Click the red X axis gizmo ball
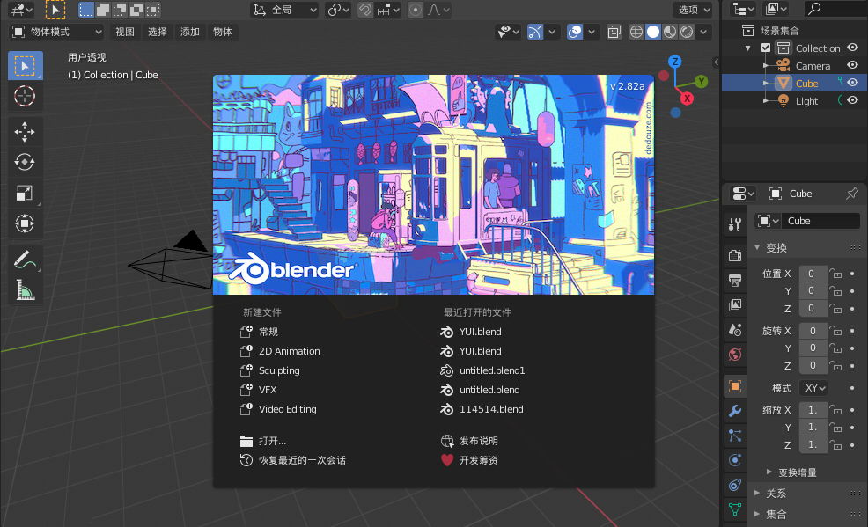The width and height of the screenshot is (868, 527). click(687, 99)
